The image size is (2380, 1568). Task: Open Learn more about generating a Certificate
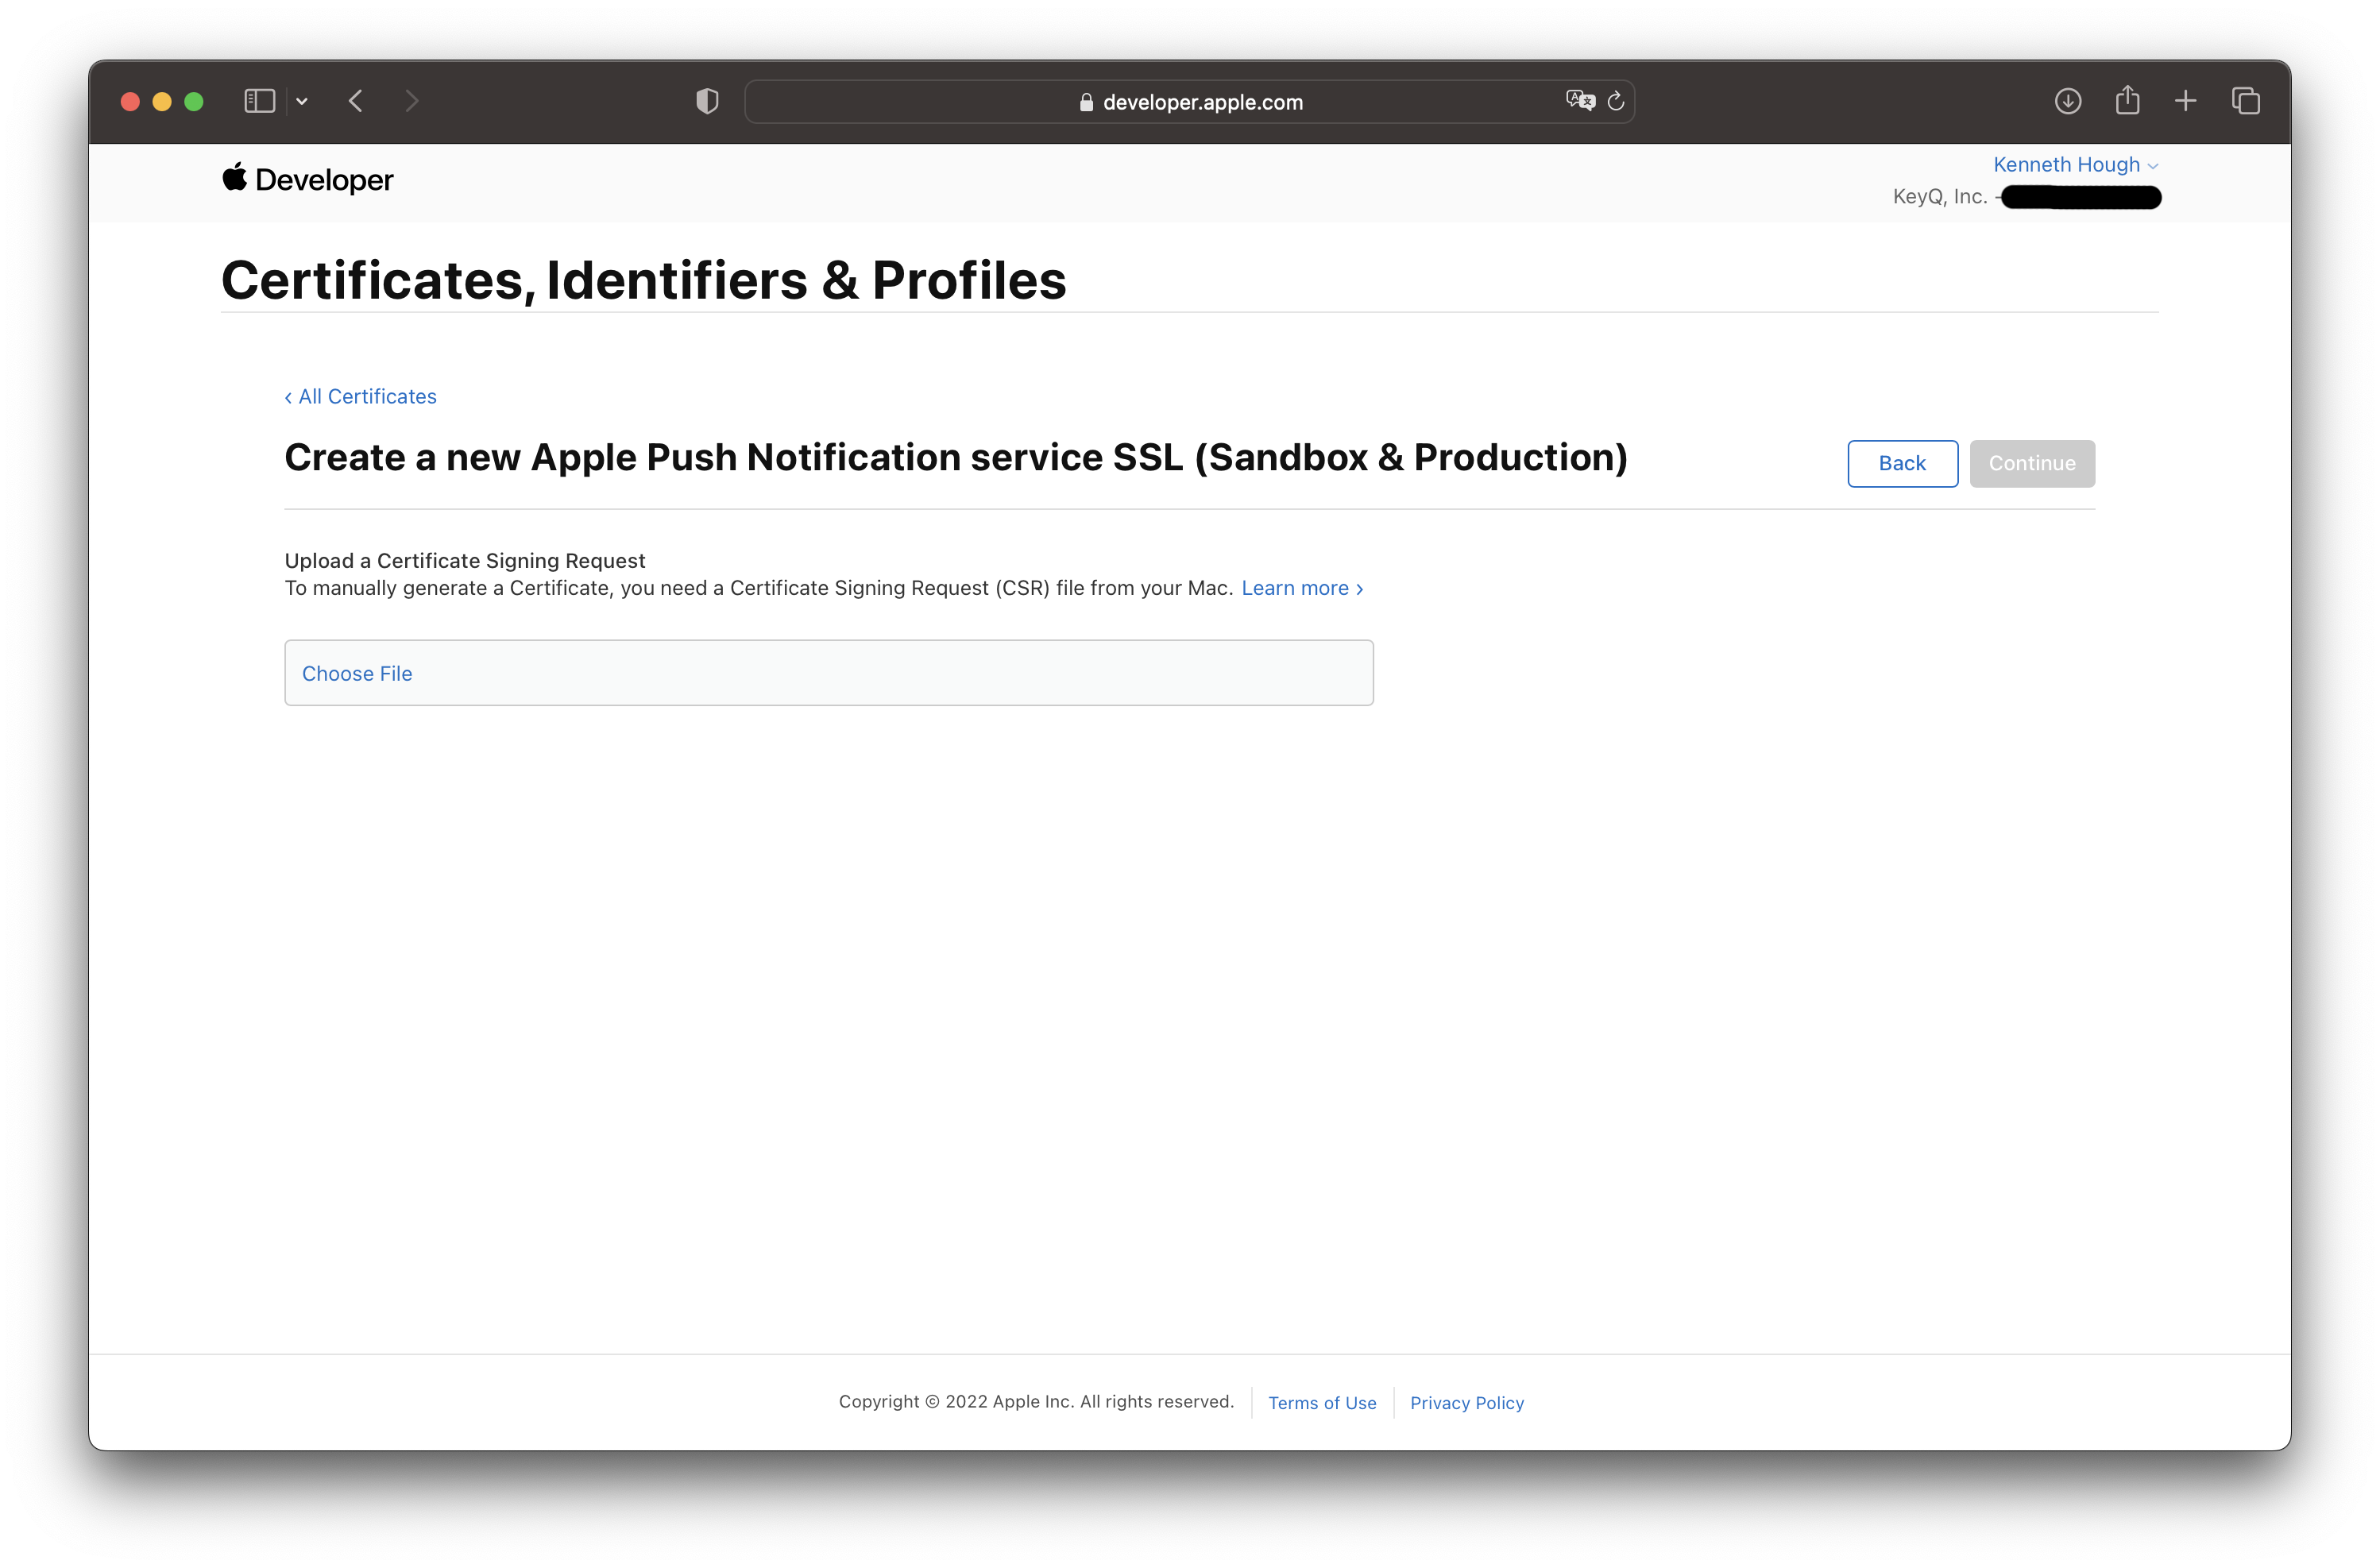point(1295,588)
